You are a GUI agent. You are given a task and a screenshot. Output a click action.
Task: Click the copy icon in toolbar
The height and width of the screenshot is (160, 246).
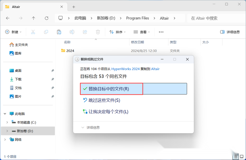point(46,32)
